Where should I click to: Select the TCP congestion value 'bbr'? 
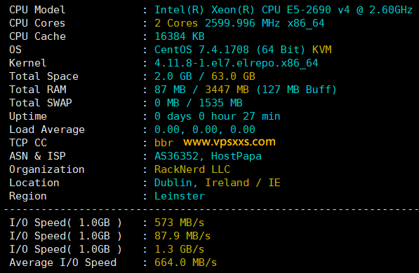[x=164, y=143]
